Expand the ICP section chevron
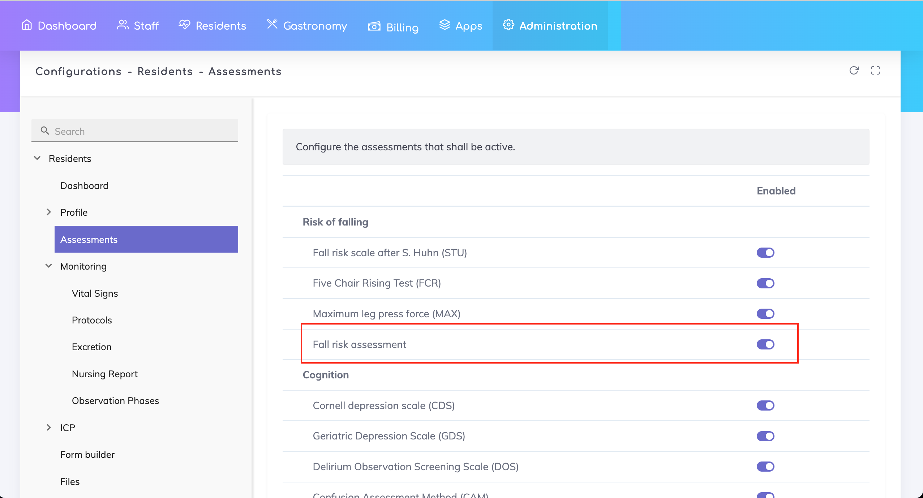The height and width of the screenshot is (498, 923). (49, 428)
